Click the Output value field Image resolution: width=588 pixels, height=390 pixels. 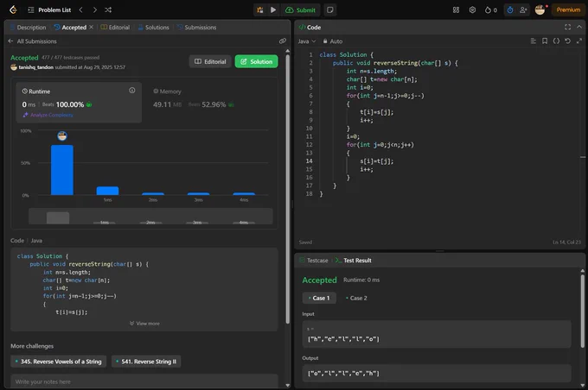pyautogui.click(x=437, y=374)
